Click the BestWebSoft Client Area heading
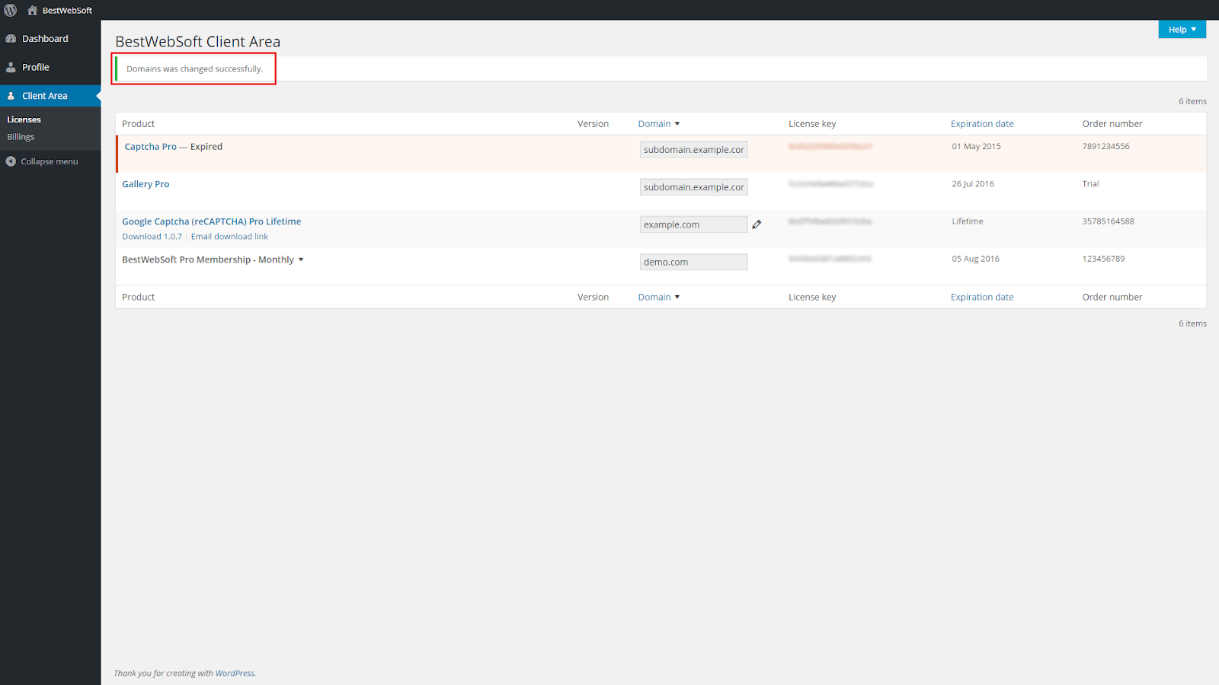Viewport: 1219px width, 685px height. point(198,42)
